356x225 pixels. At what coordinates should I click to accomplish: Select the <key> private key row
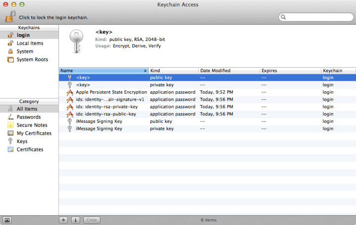coord(207,85)
